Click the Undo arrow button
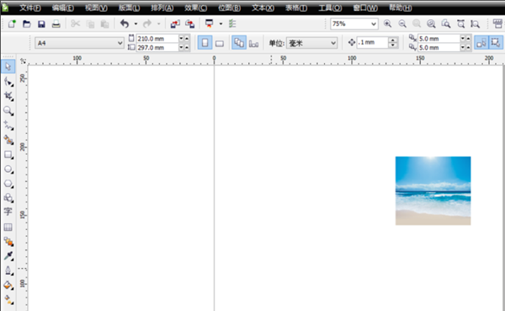Image resolution: width=505 pixels, height=311 pixels. pos(125,24)
